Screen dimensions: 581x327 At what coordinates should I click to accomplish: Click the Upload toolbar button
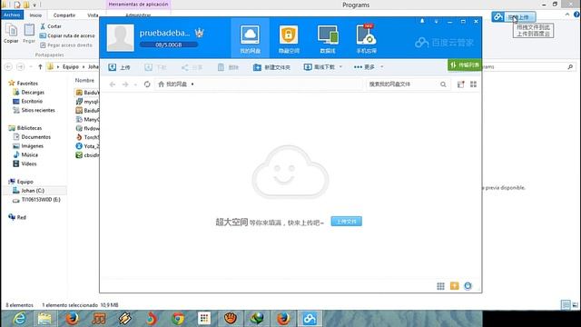(x=119, y=67)
